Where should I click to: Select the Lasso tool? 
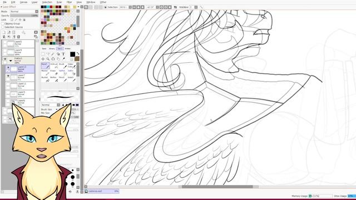pos(48,54)
